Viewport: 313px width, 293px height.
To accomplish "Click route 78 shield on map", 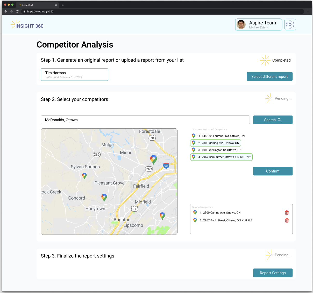I will (152, 138).
